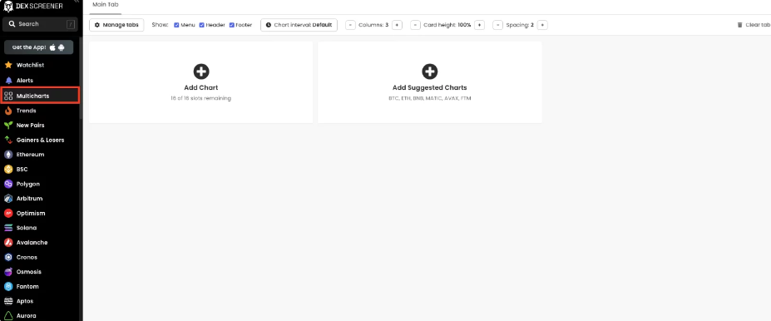Screen dimensions: 771x321
Task: Open Gainers & Losers arrows icon
Action: 8,140
